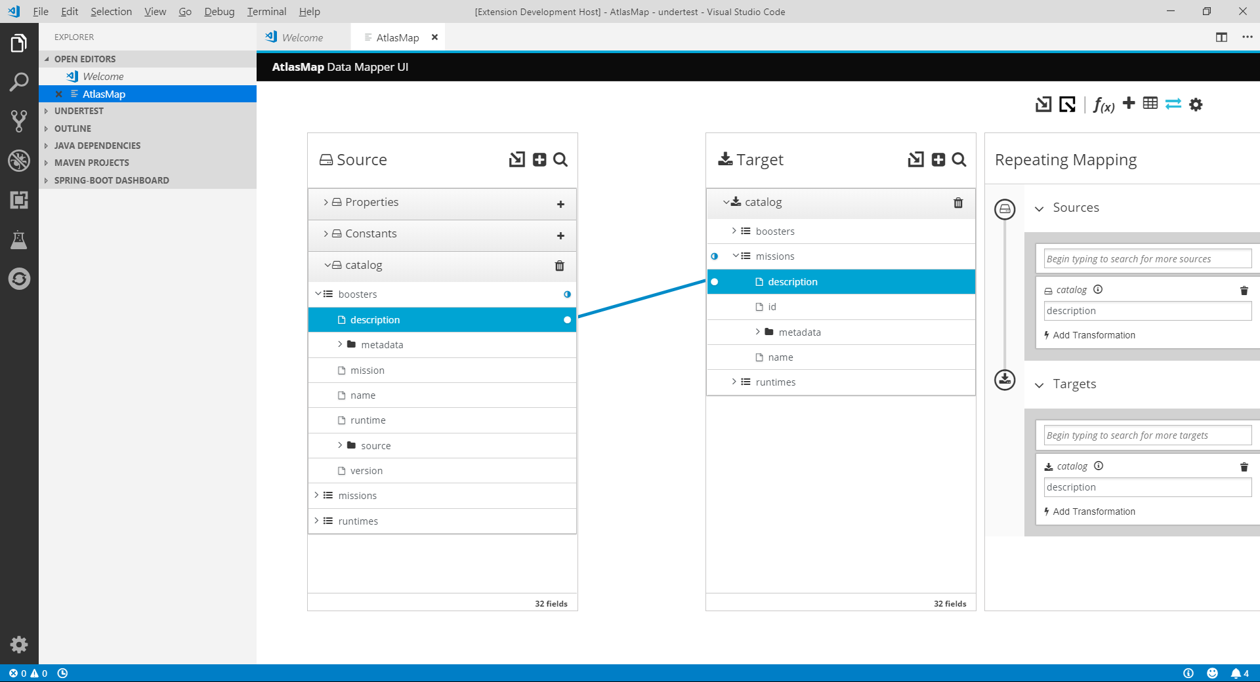Screen dimensions: 1260x682
Task: Collapse the Sources section in Repeating Mapping
Action: point(1039,209)
